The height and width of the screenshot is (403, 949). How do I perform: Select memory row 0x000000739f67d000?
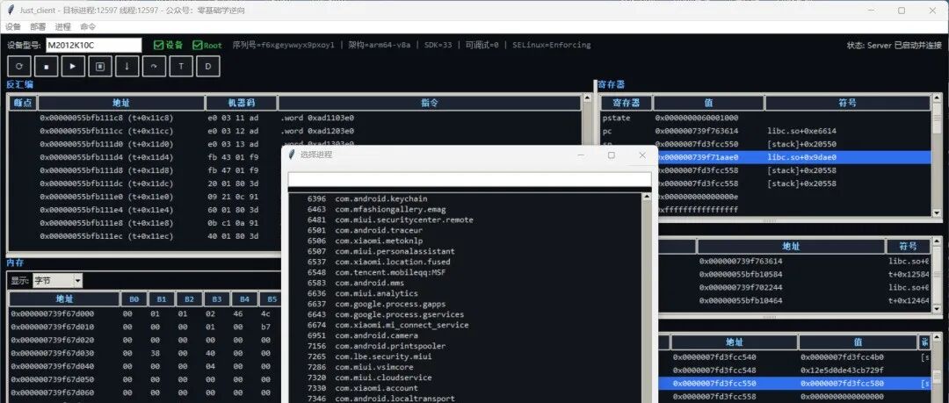145,314
